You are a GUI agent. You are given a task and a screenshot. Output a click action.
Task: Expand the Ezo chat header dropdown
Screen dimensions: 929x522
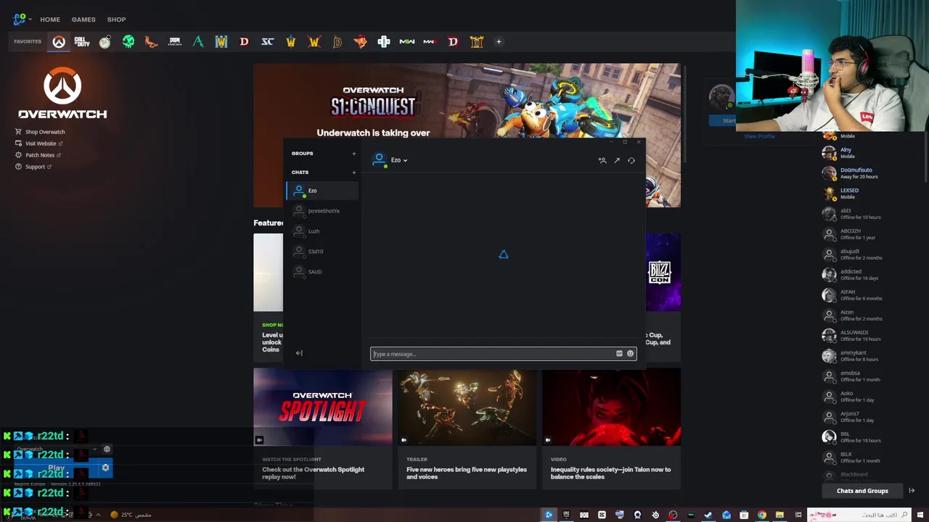(405, 160)
